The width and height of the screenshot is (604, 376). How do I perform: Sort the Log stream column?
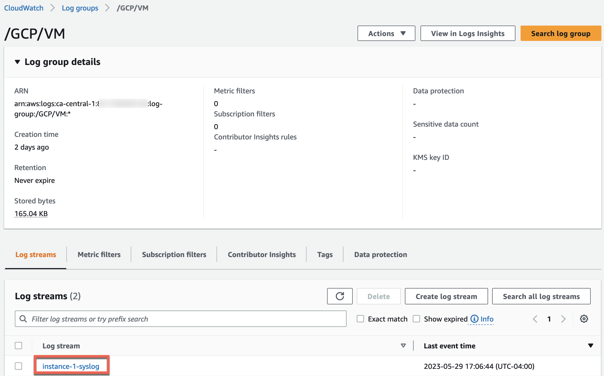pyautogui.click(x=403, y=345)
